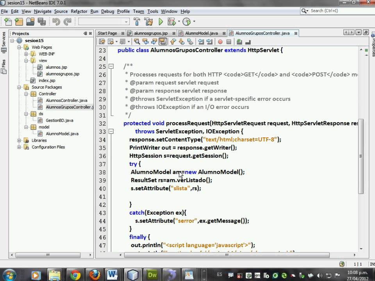
Task: Click the Projects panel horizontal scrollbar
Action: coord(48,255)
